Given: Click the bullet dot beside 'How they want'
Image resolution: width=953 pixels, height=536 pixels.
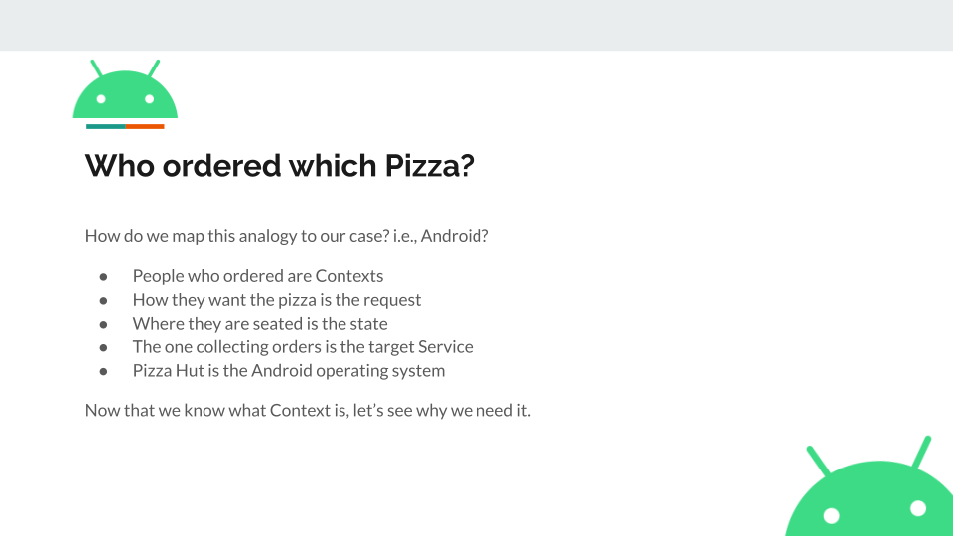Looking at the screenshot, I should point(104,300).
